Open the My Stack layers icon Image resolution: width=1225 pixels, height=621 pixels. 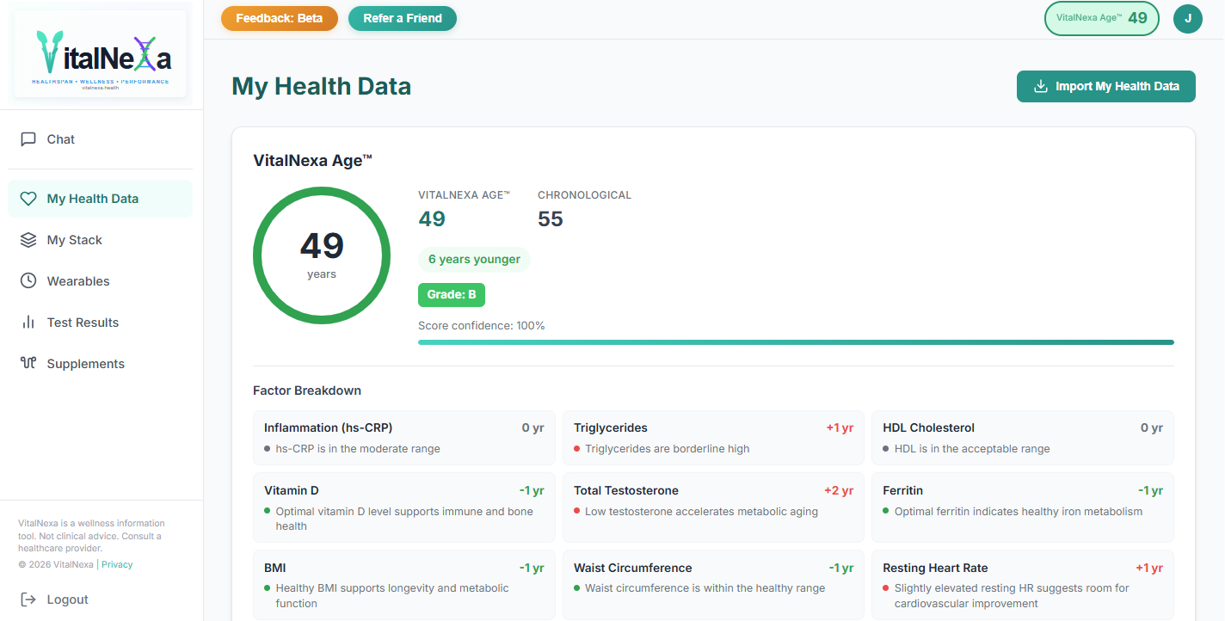[x=28, y=239]
